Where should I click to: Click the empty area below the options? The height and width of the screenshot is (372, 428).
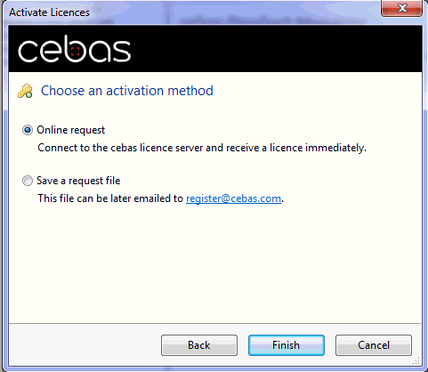click(215, 264)
